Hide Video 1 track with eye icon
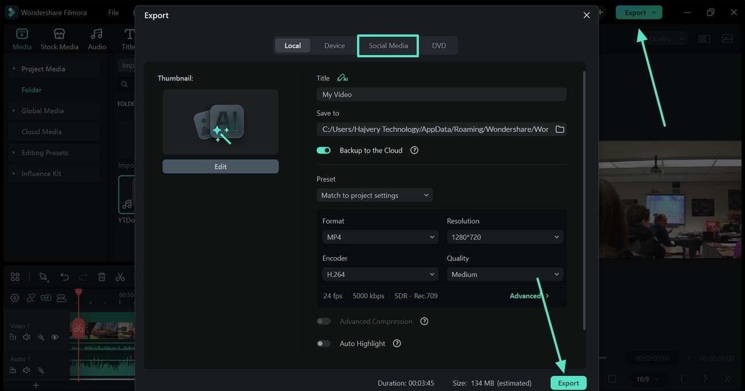This screenshot has width=745, height=391. [x=55, y=337]
